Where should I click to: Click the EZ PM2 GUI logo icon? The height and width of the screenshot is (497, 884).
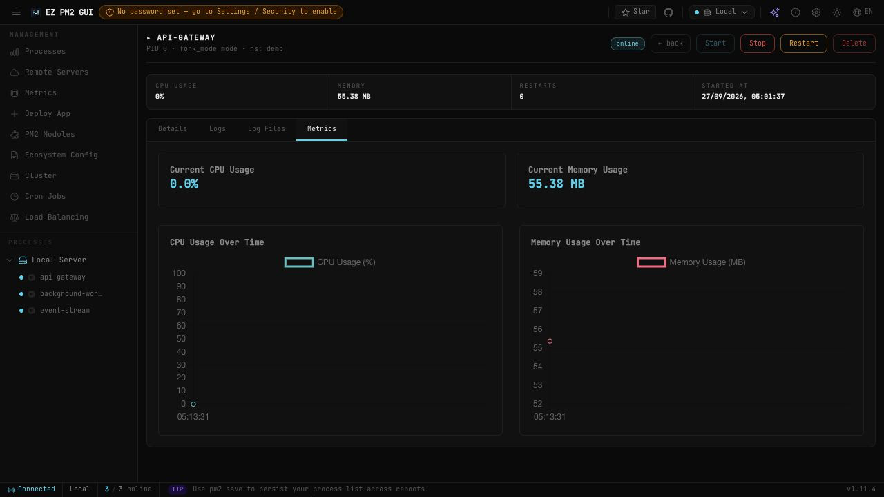[36, 12]
